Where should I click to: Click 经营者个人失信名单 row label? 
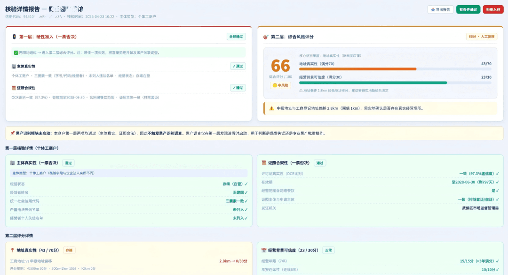click(x=26, y=218)
